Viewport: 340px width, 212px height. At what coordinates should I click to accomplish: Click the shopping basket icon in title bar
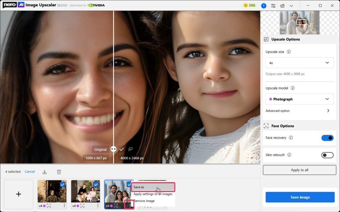pos(282,6)
